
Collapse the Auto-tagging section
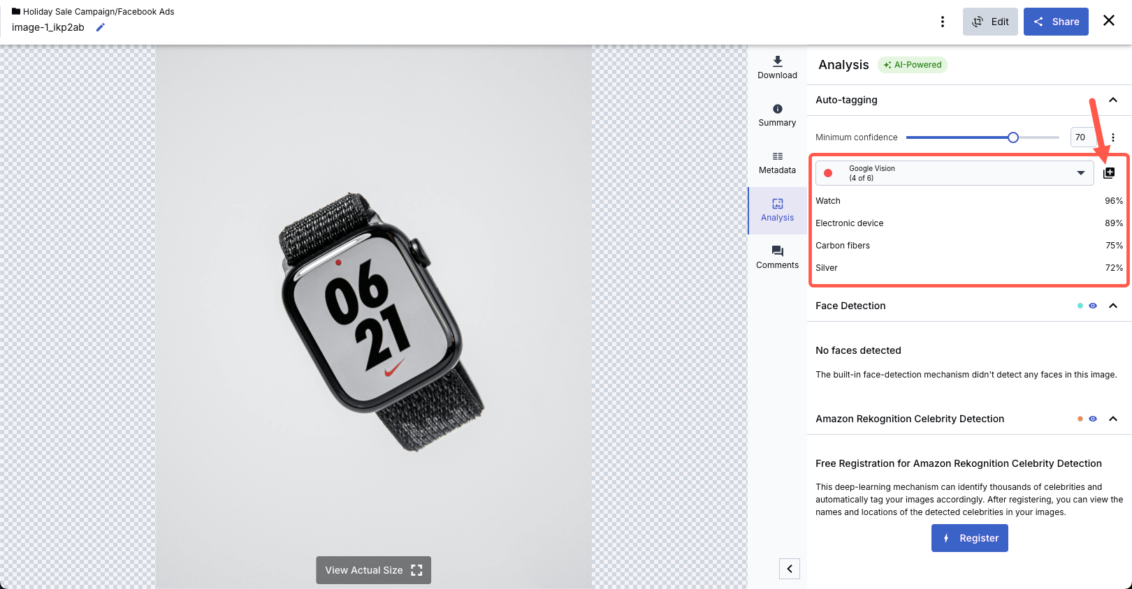coord(1113,100)
